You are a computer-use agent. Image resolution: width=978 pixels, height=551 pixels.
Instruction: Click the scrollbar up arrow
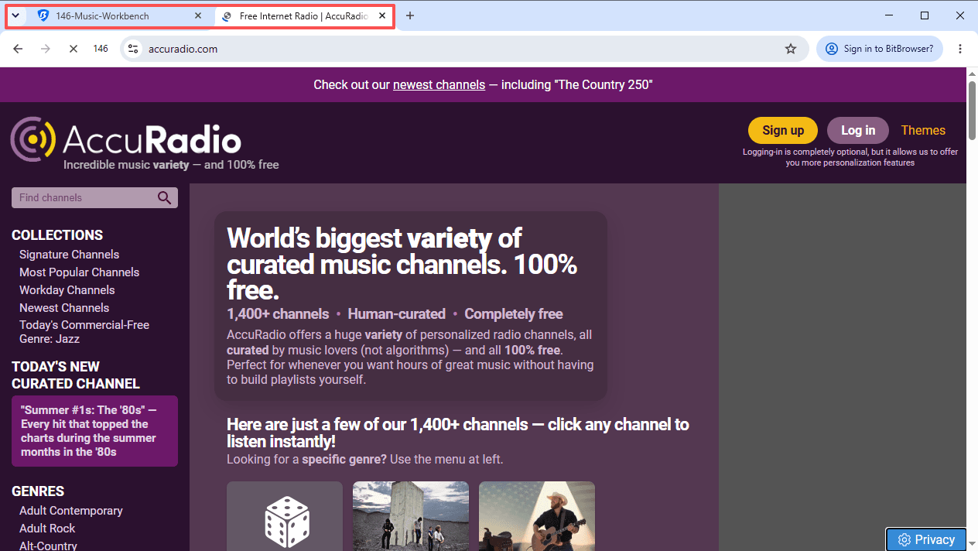click(x=972, y=73)
